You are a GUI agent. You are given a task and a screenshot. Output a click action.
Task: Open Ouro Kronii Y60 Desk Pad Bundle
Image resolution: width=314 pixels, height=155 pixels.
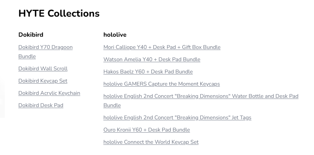146,130
